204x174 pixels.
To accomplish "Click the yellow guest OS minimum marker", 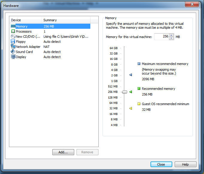I will coord(130,108).
